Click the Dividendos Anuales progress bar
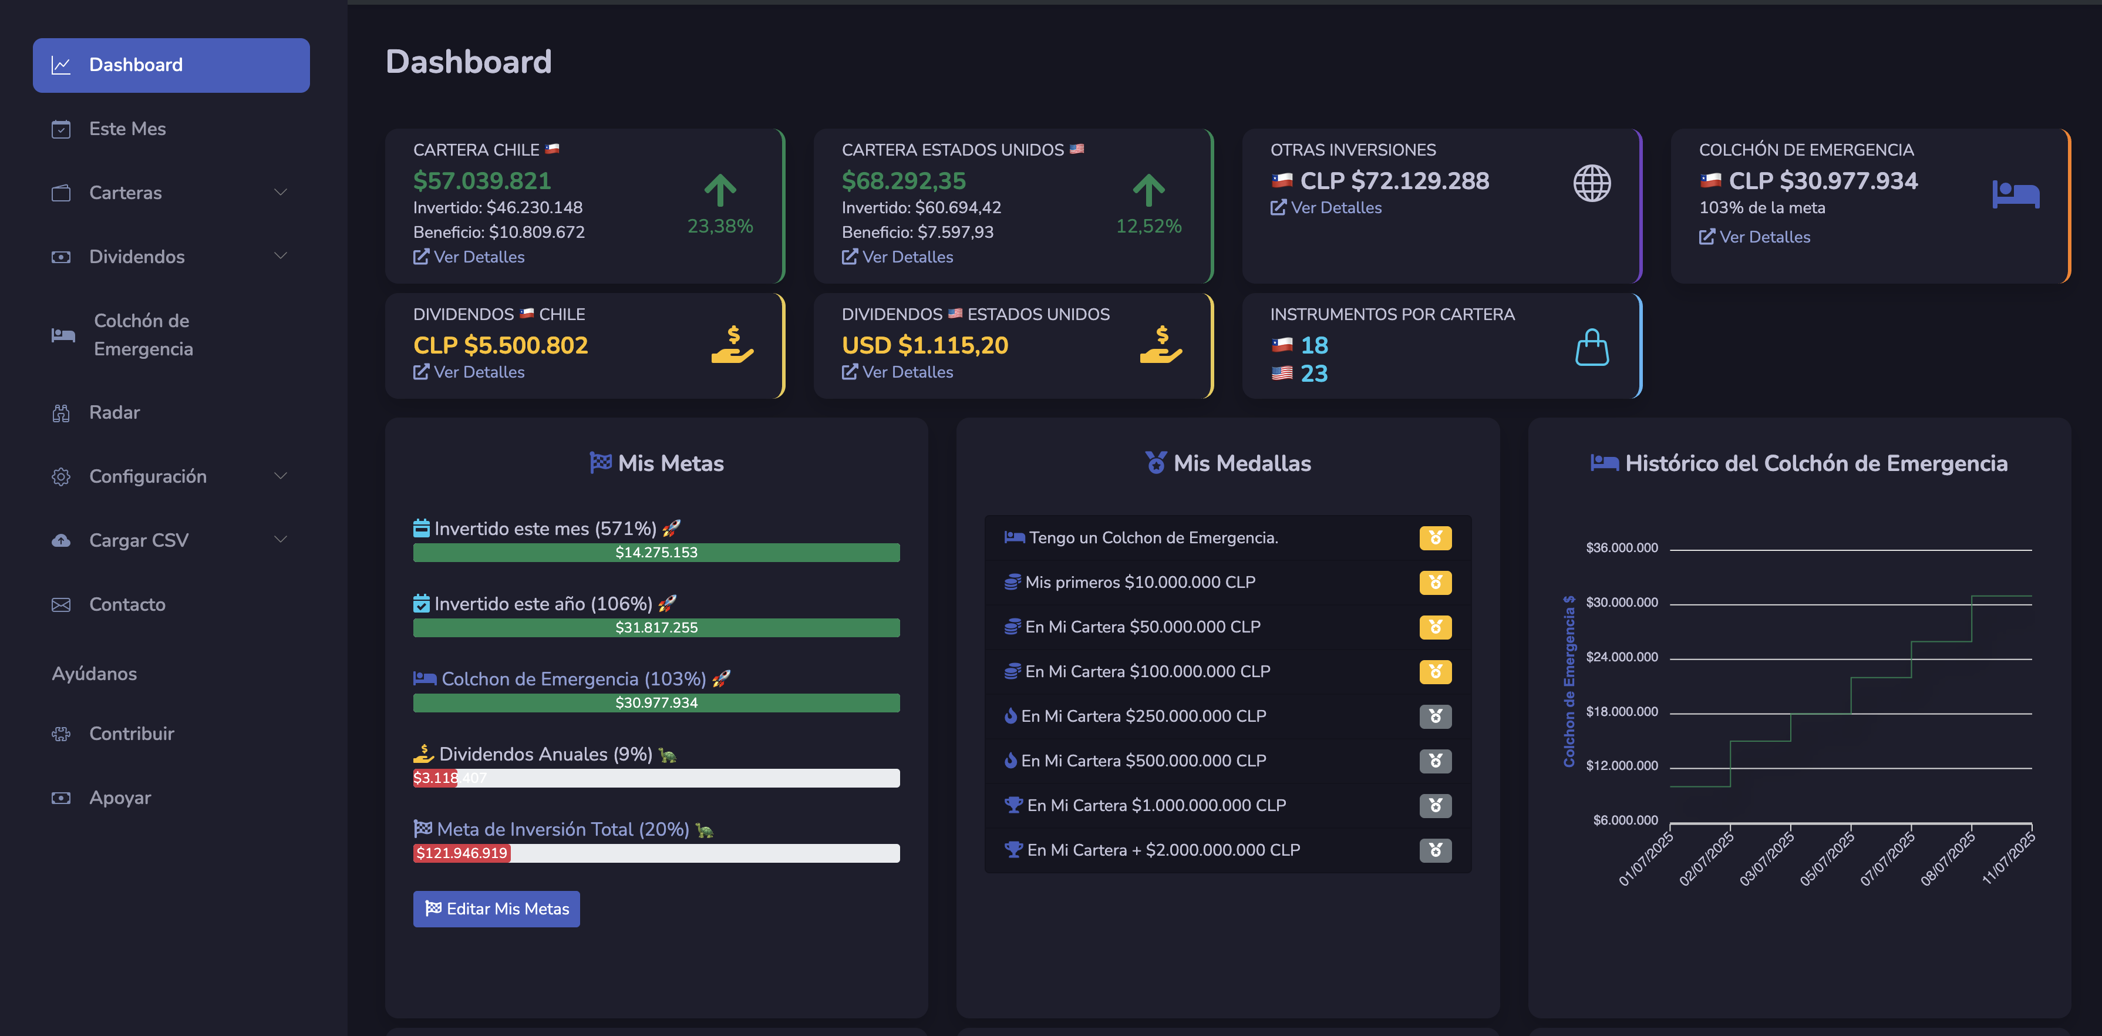The width and height of the screenshot is (2102, 1036). pyautogui.click(x=656, y=778)
